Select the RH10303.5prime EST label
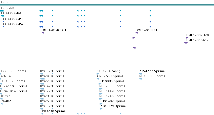 pos(152,76)
